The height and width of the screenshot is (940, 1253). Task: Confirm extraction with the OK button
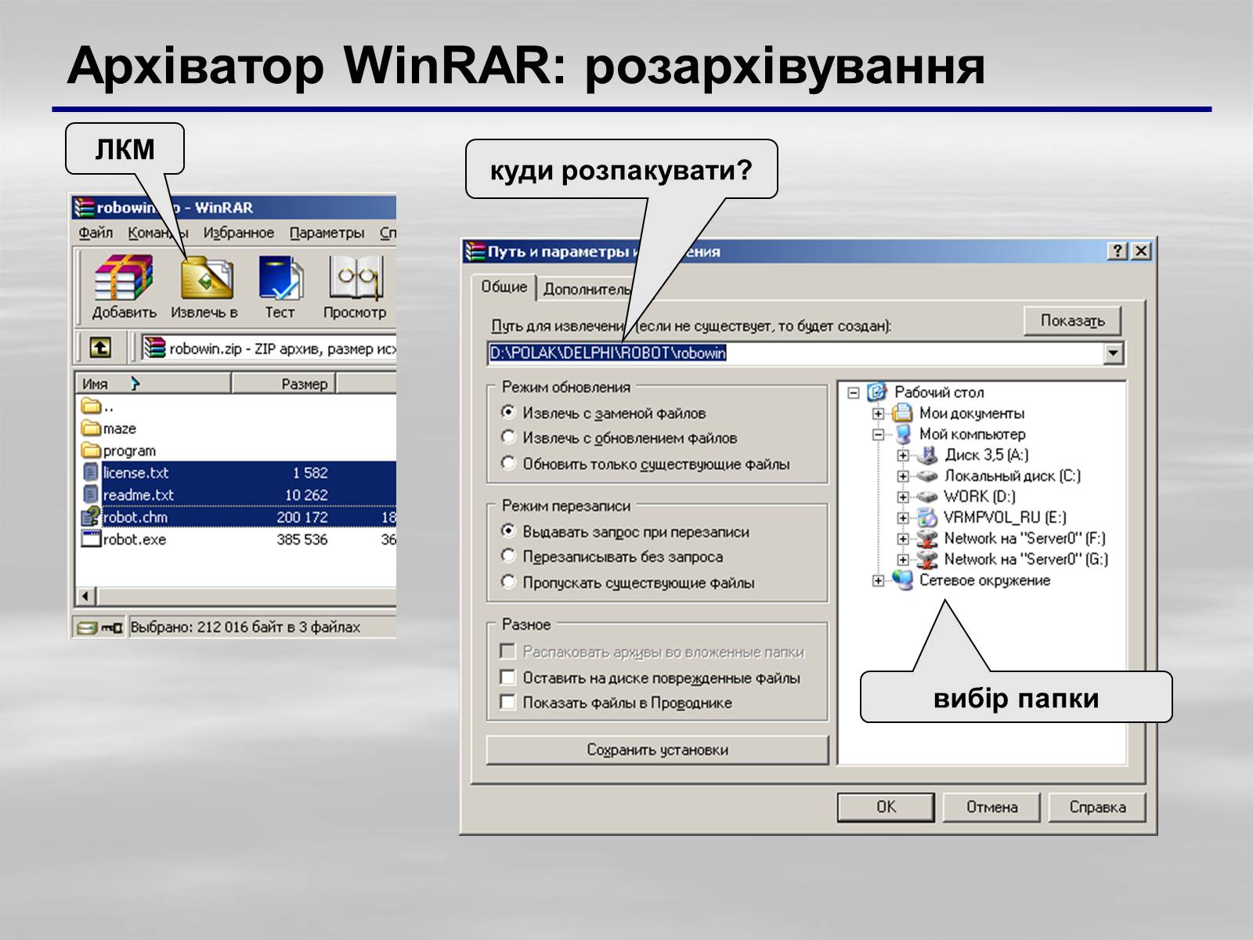pos(886,807)
